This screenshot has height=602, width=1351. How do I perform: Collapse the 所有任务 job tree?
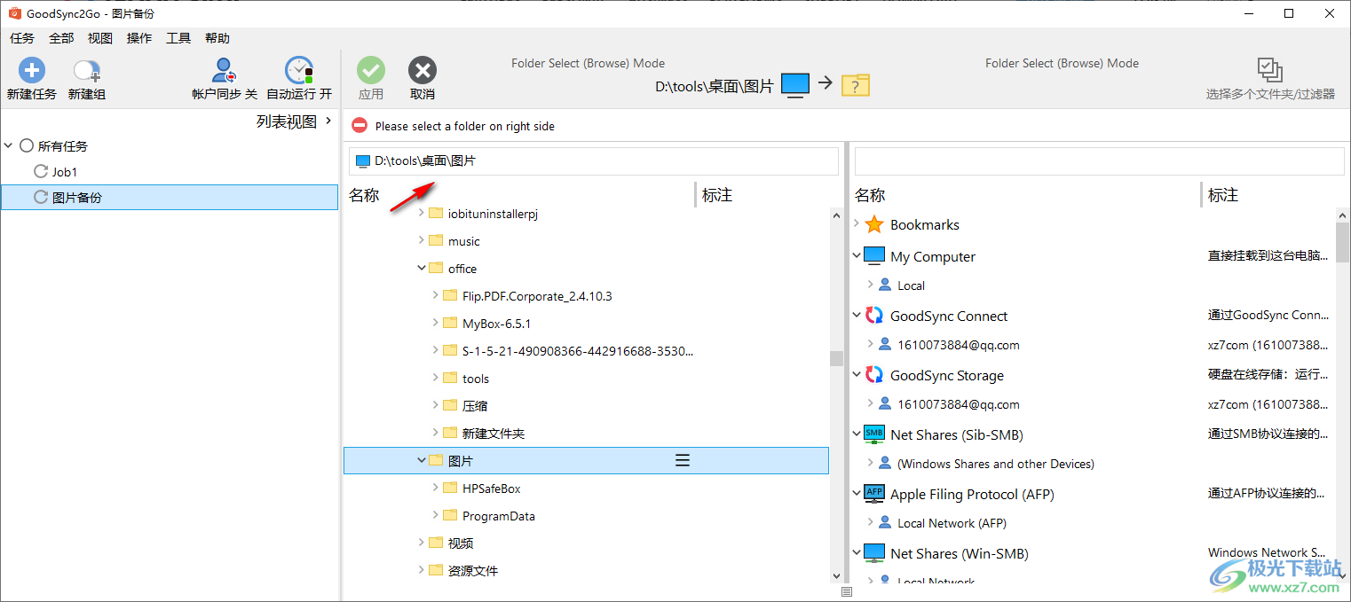coord(9,145)
